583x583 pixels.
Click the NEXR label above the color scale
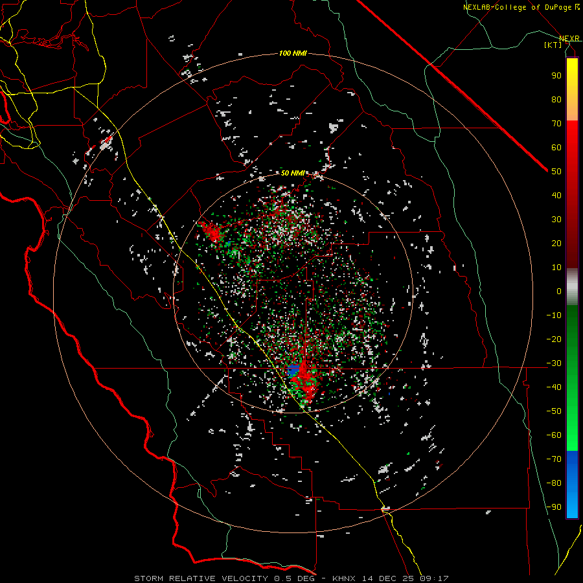tap(569, 39)
